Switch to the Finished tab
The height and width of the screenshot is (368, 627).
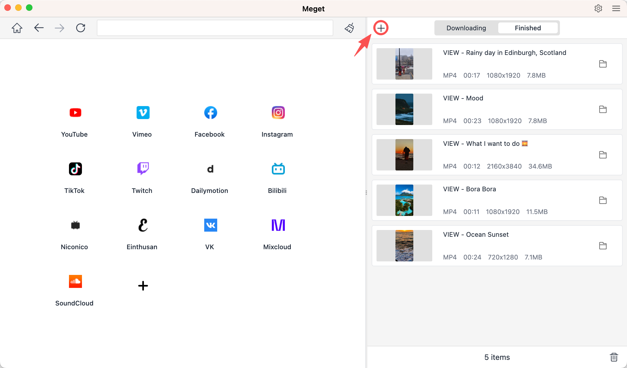coord(528,28)
